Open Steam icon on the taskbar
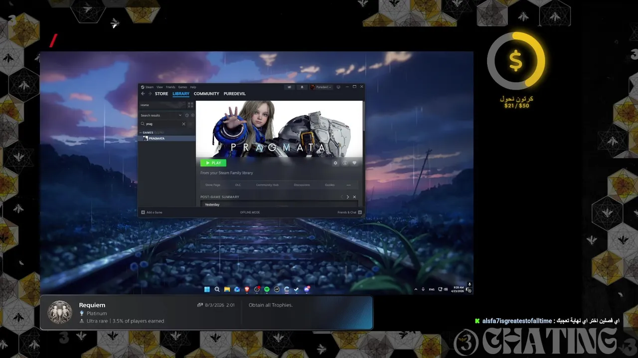638x358 pixels. (x=297, y=289)
